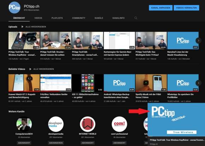Show next Beliebte Videos with right chevron
Screen dimensions: 205x146
(199, 83)
